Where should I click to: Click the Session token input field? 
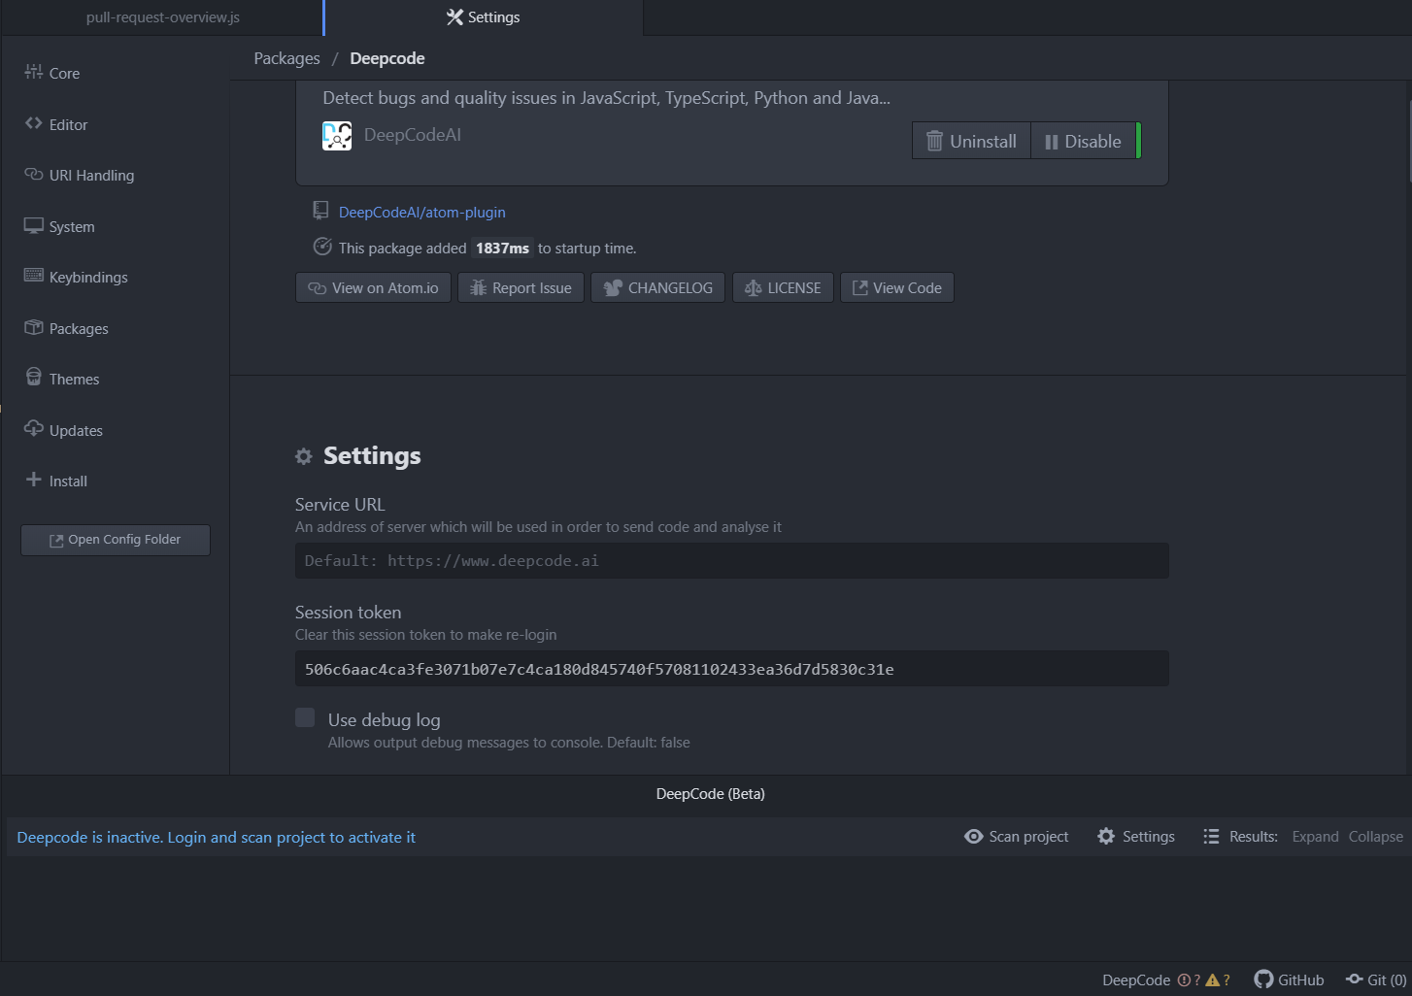[732, 669]
